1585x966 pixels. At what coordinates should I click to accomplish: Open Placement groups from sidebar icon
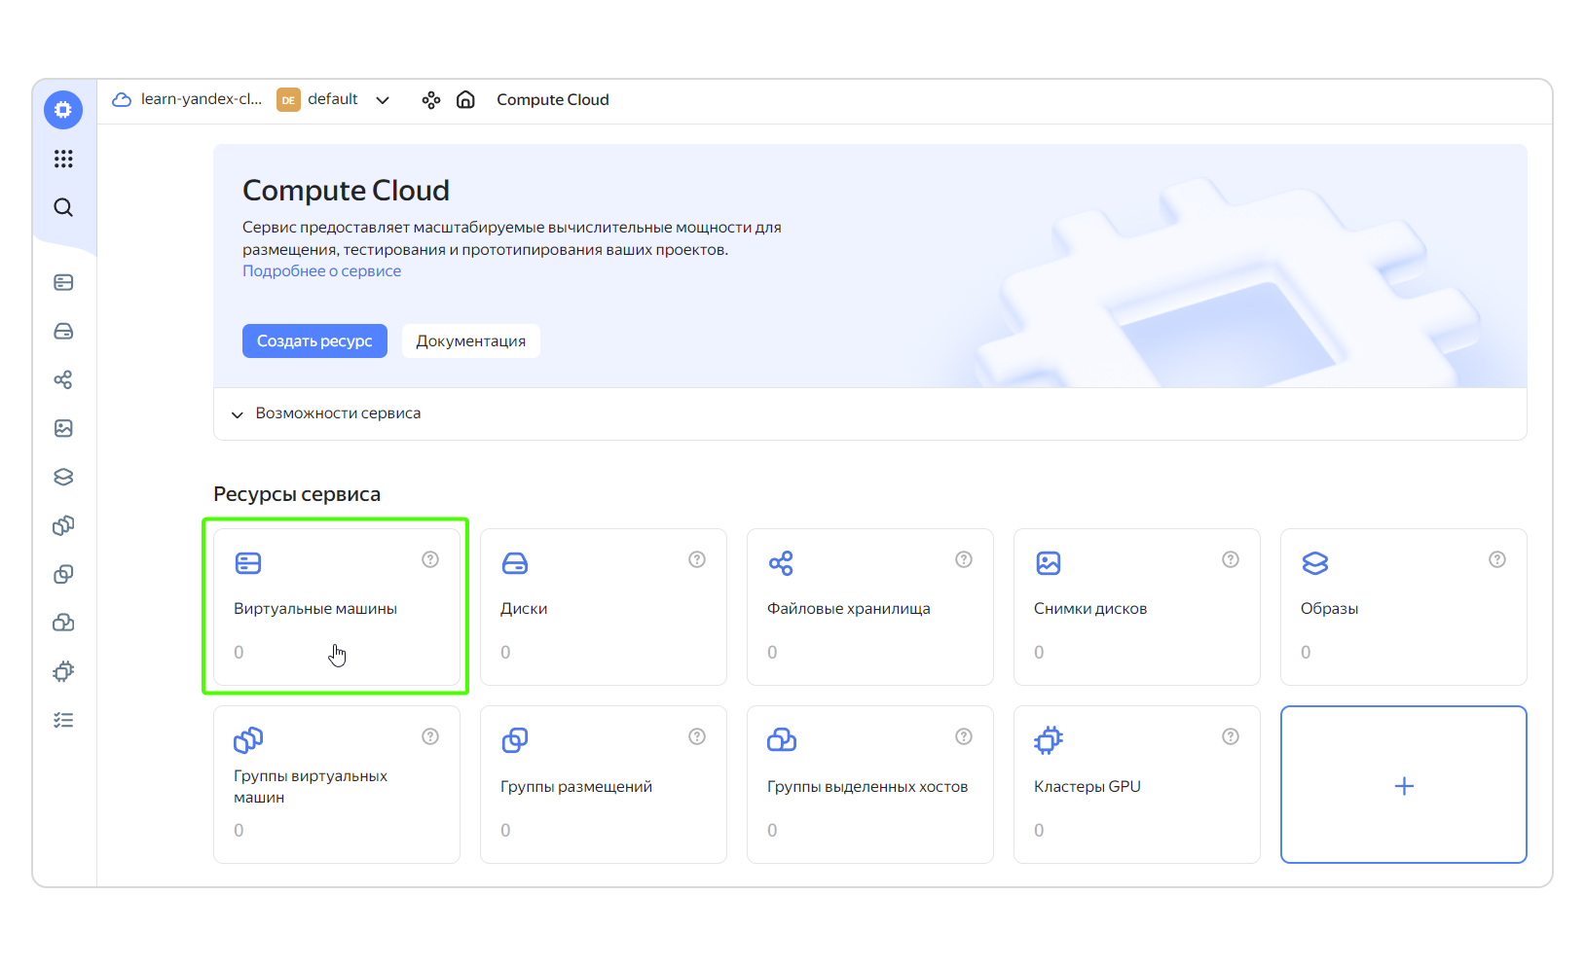point(63,574)
